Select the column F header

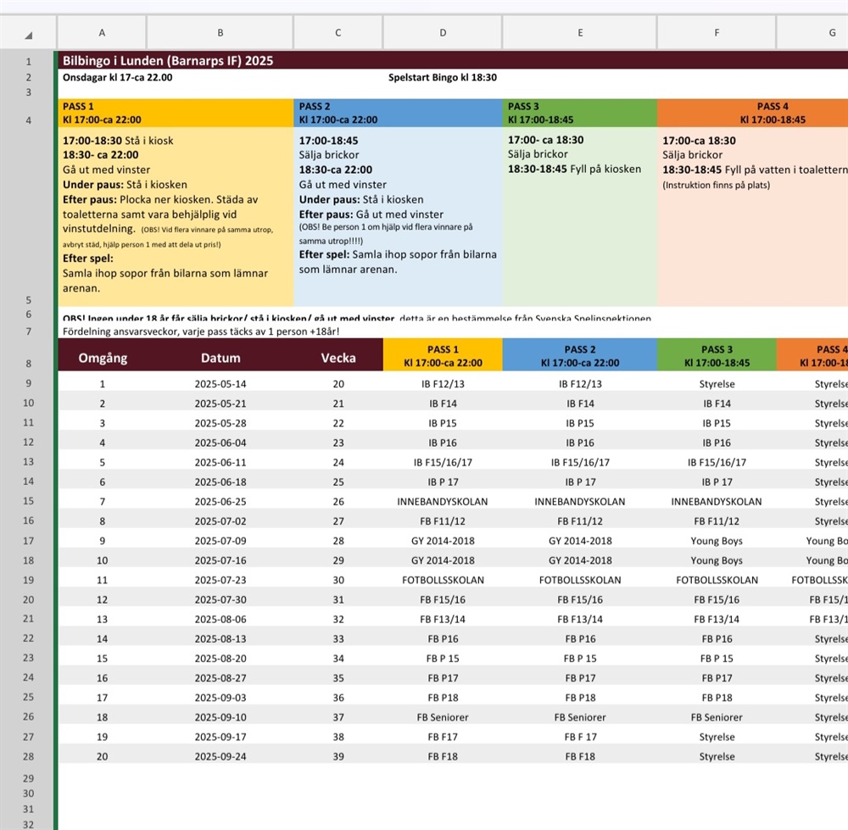pos(717,33)
